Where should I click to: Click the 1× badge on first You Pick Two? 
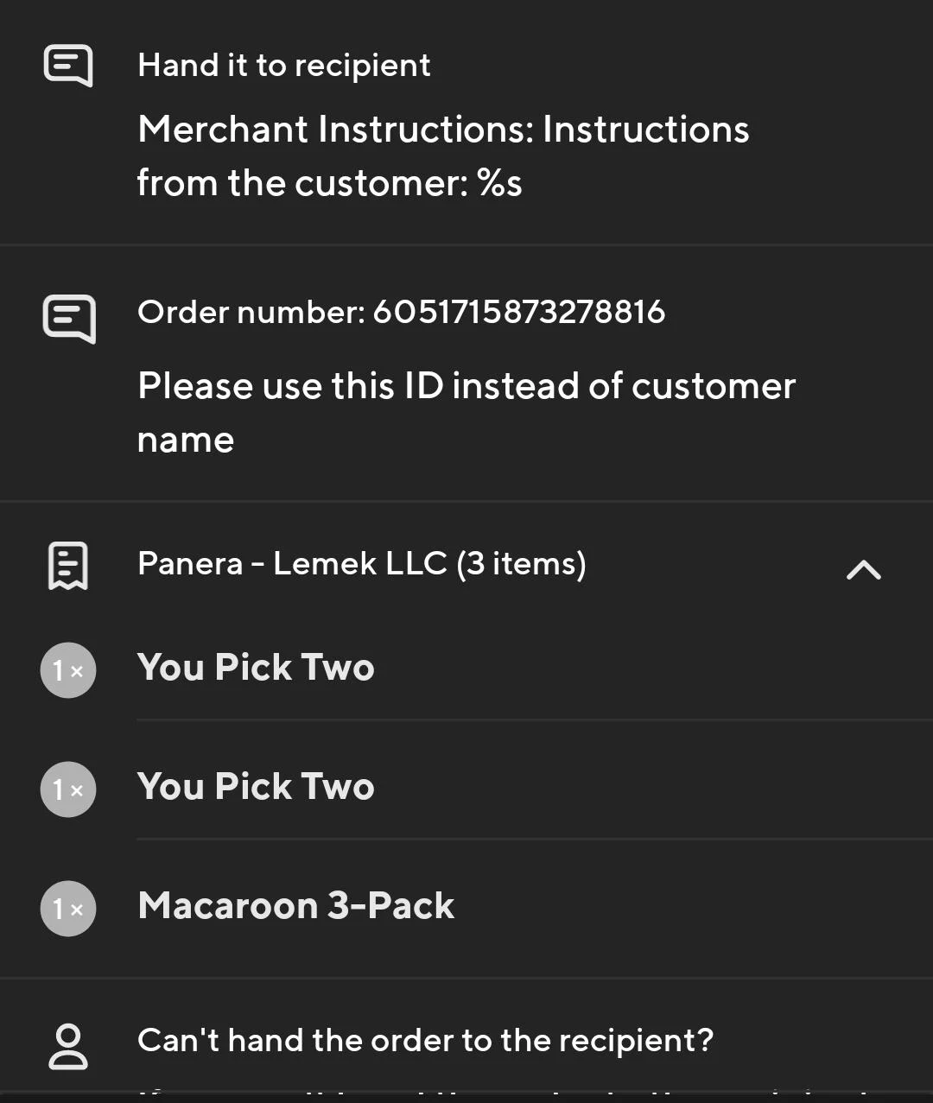coord(67,669)
